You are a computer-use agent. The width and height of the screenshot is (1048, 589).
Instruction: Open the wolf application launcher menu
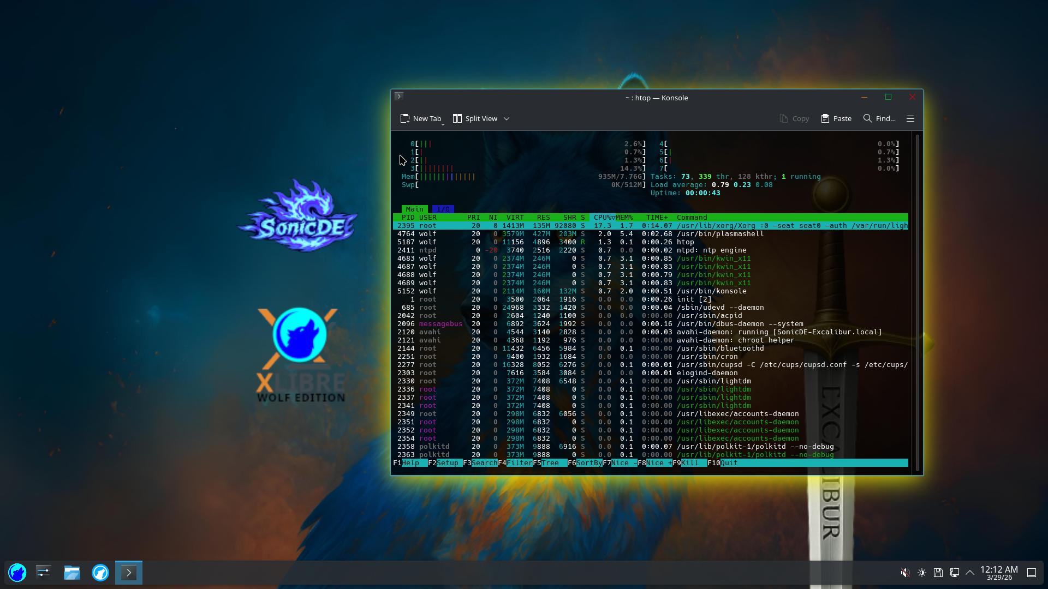(17, 573)
